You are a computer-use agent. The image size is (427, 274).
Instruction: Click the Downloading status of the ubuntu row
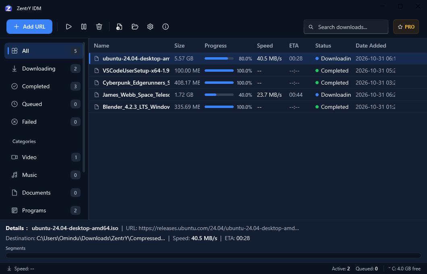(333, 58)
